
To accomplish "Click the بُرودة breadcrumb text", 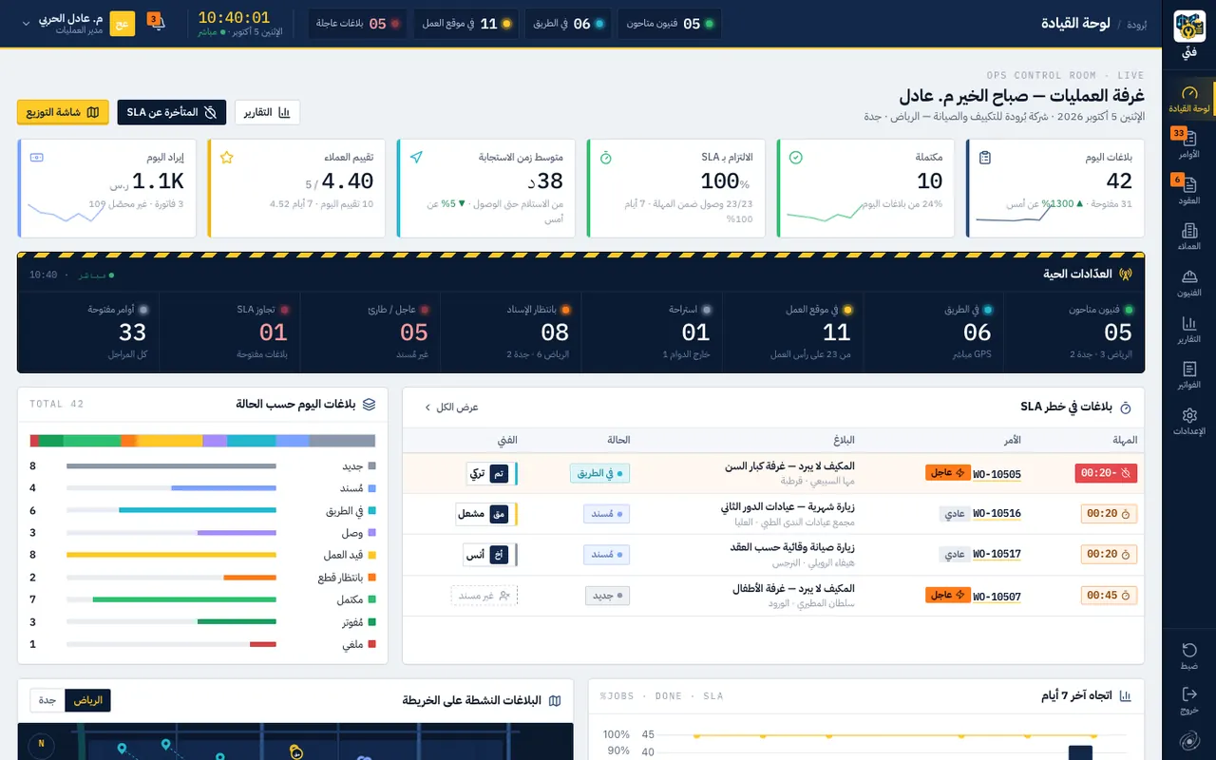I will [x=1136, y=25].
